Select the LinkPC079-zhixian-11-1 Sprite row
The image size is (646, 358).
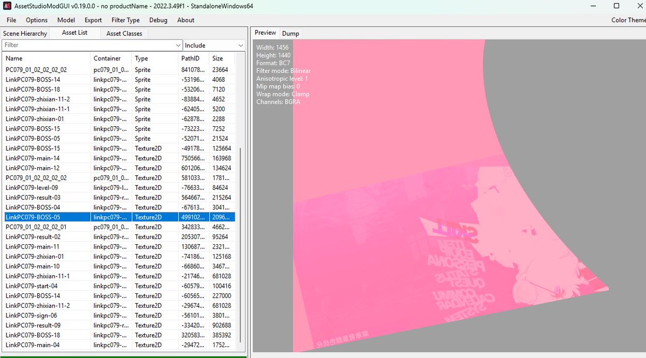click(x=120, y=109)
